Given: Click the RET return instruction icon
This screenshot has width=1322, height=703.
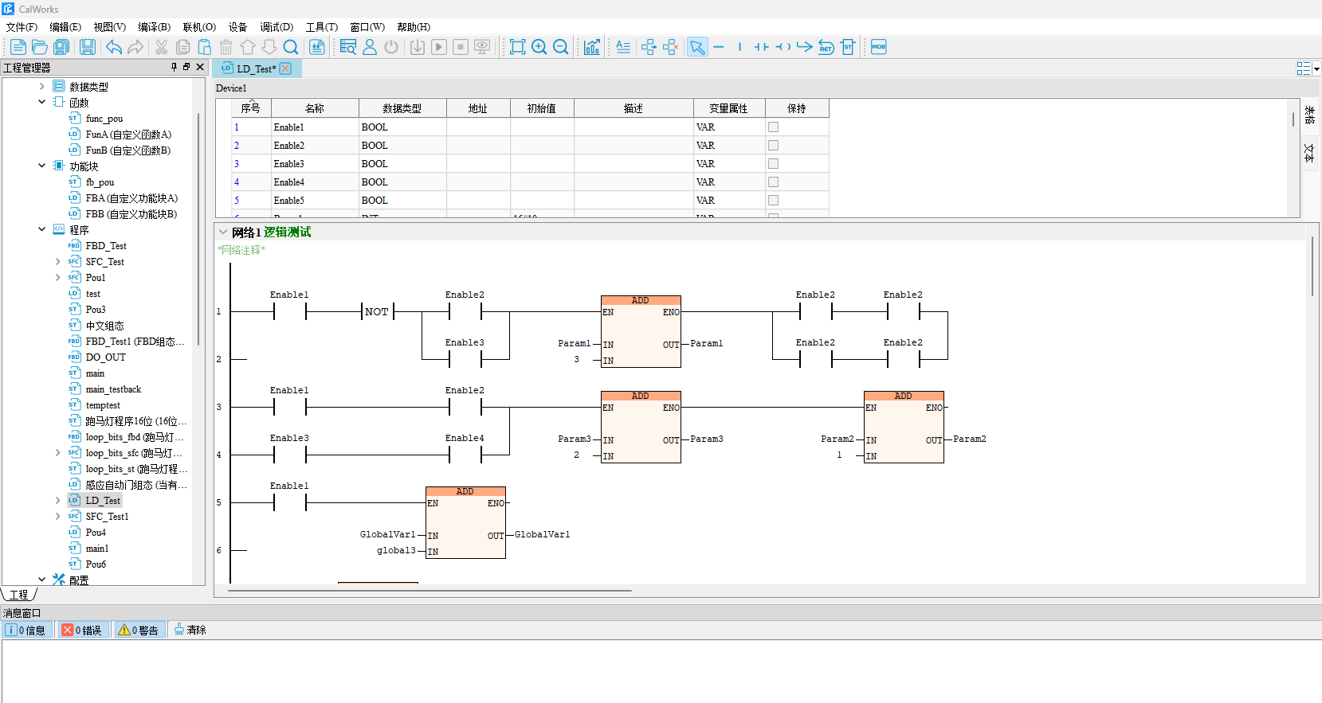Looking at the screenshot, I should click(826, 47).
